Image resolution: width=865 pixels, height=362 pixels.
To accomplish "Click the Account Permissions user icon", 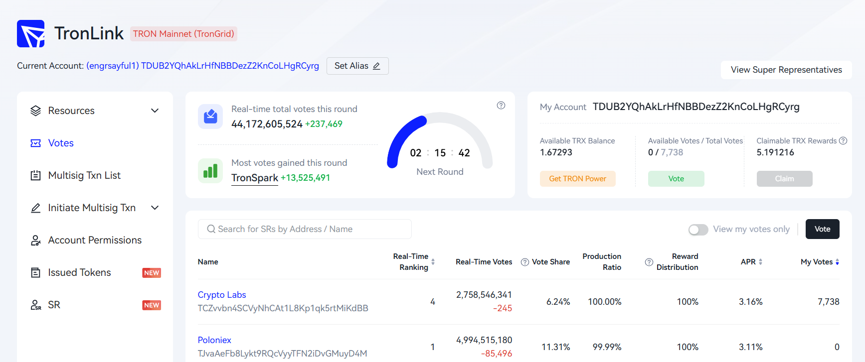I will click(x=35, y=240).
